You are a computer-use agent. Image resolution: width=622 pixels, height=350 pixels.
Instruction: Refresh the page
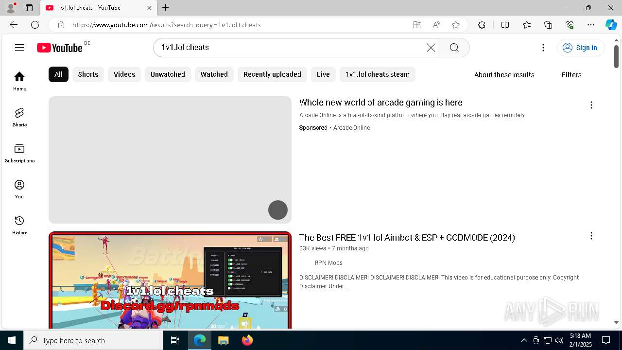[x=35, y=25]
